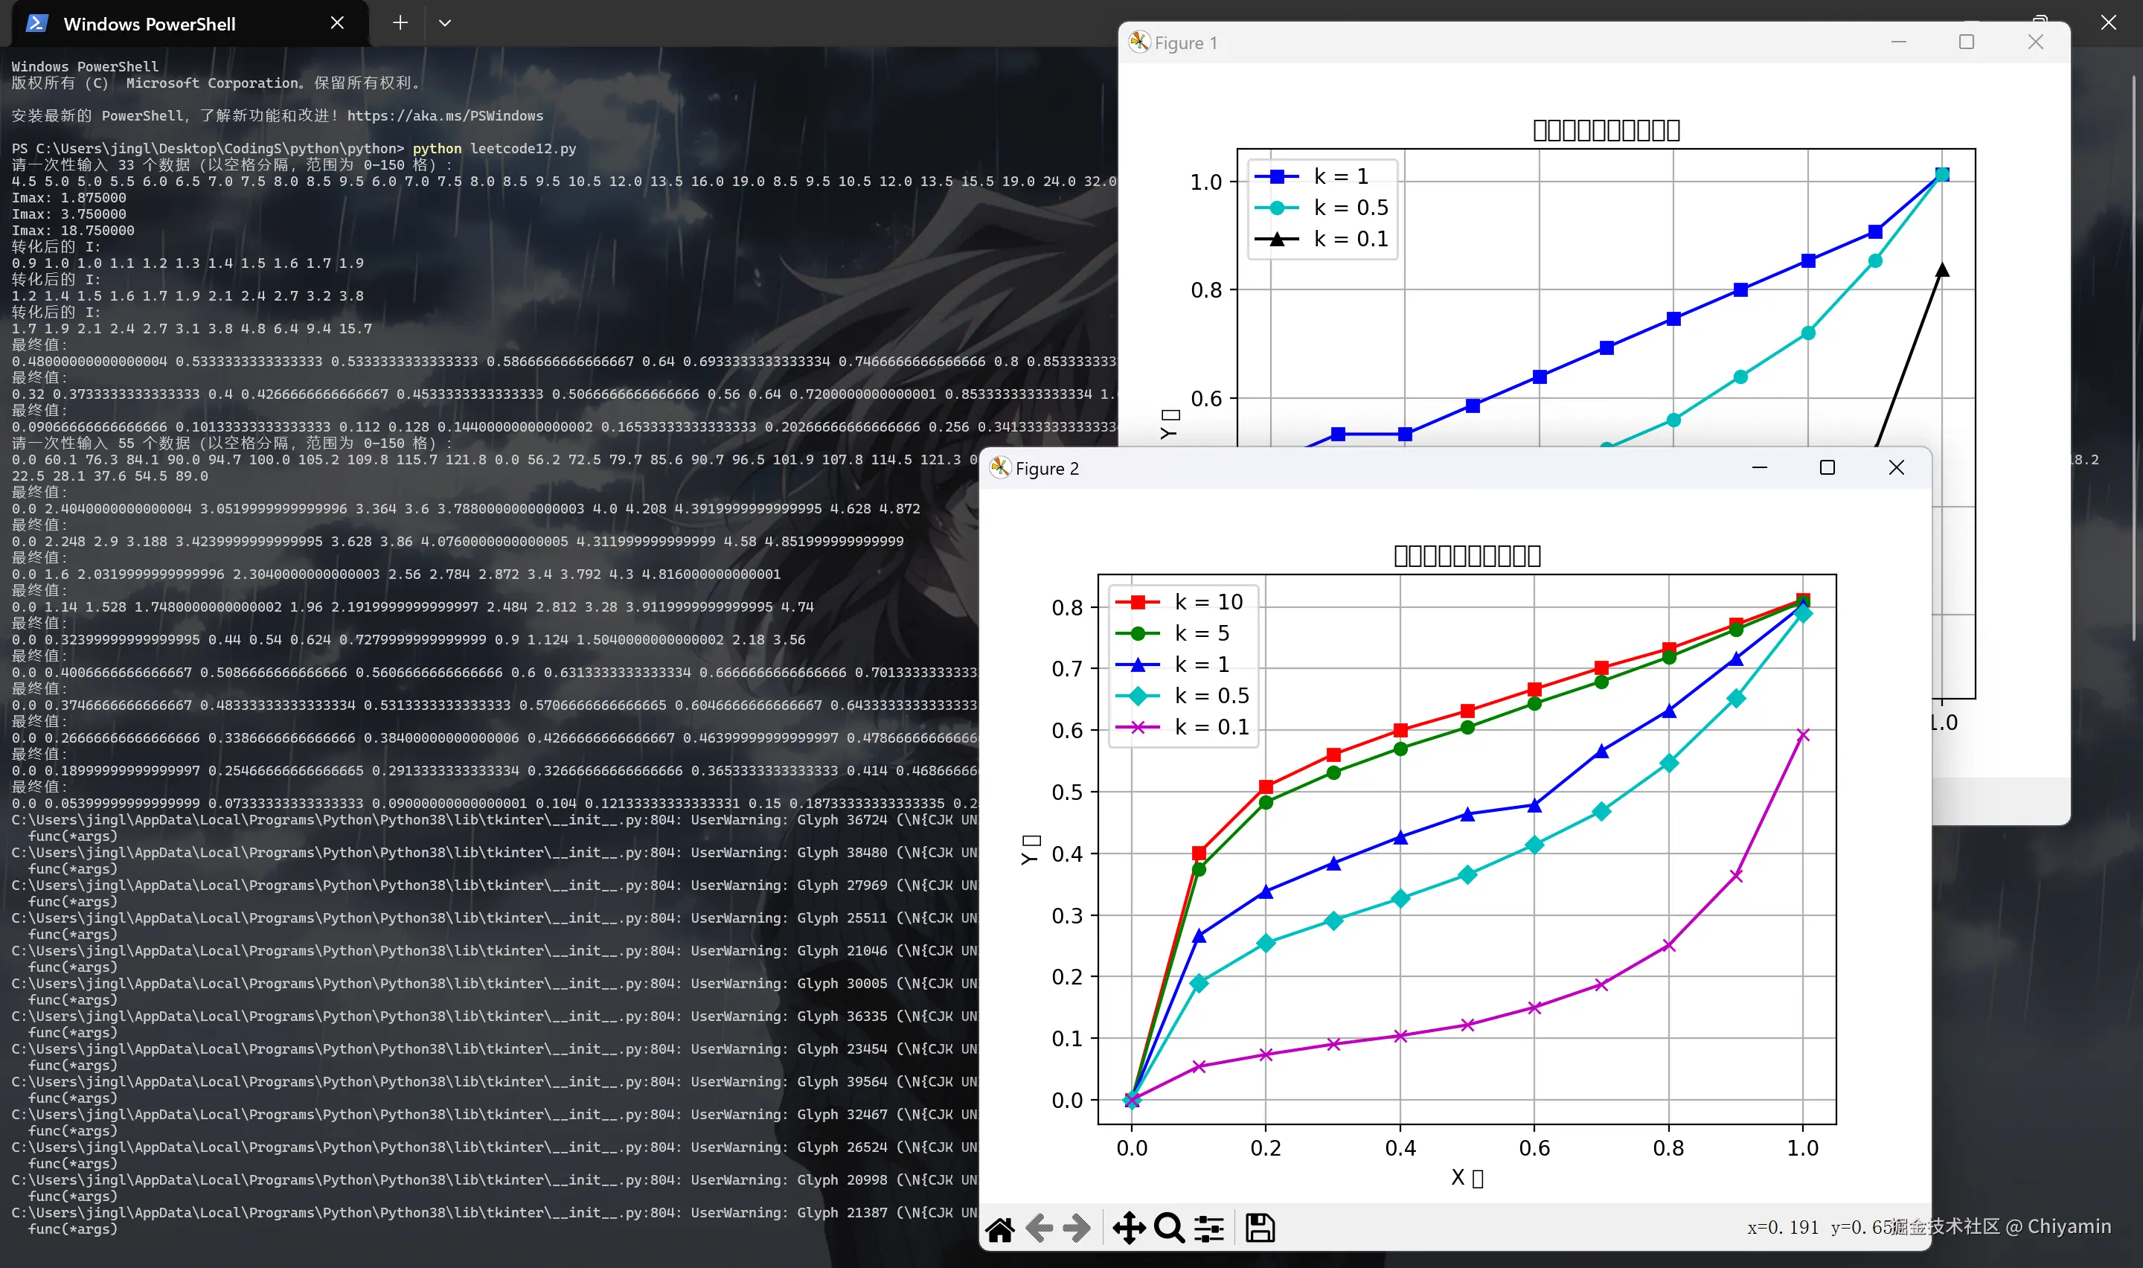
Task: Click the Figure 2 window title bar
Action: point(1367,468)
